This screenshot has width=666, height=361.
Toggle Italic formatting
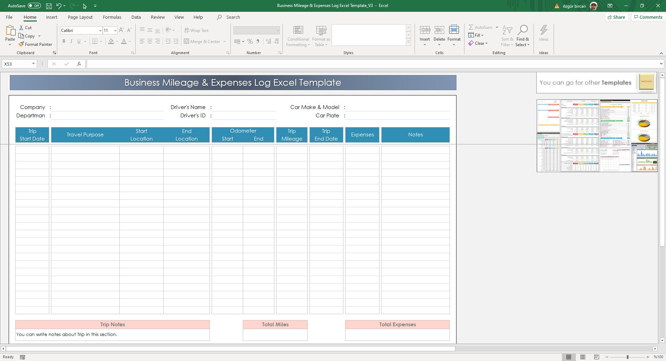(x=71, y=41)
